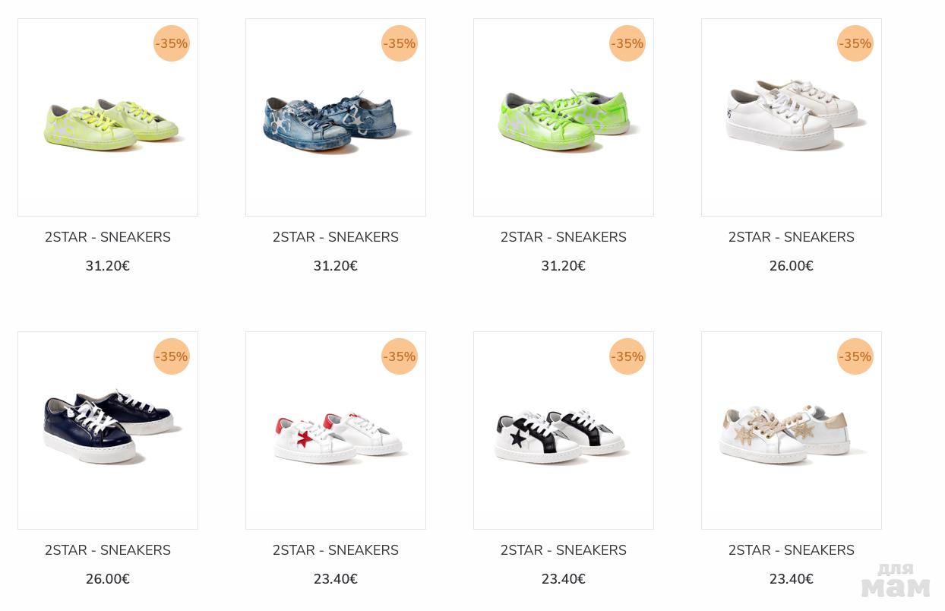Open the white sneakers with black star
Screen dimensions: 945x611
pos(564,431)
